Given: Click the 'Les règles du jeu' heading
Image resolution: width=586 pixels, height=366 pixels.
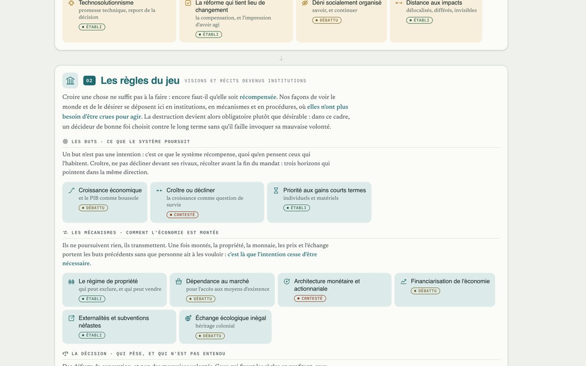Looking at the screenshot, I should coord(140,80).
